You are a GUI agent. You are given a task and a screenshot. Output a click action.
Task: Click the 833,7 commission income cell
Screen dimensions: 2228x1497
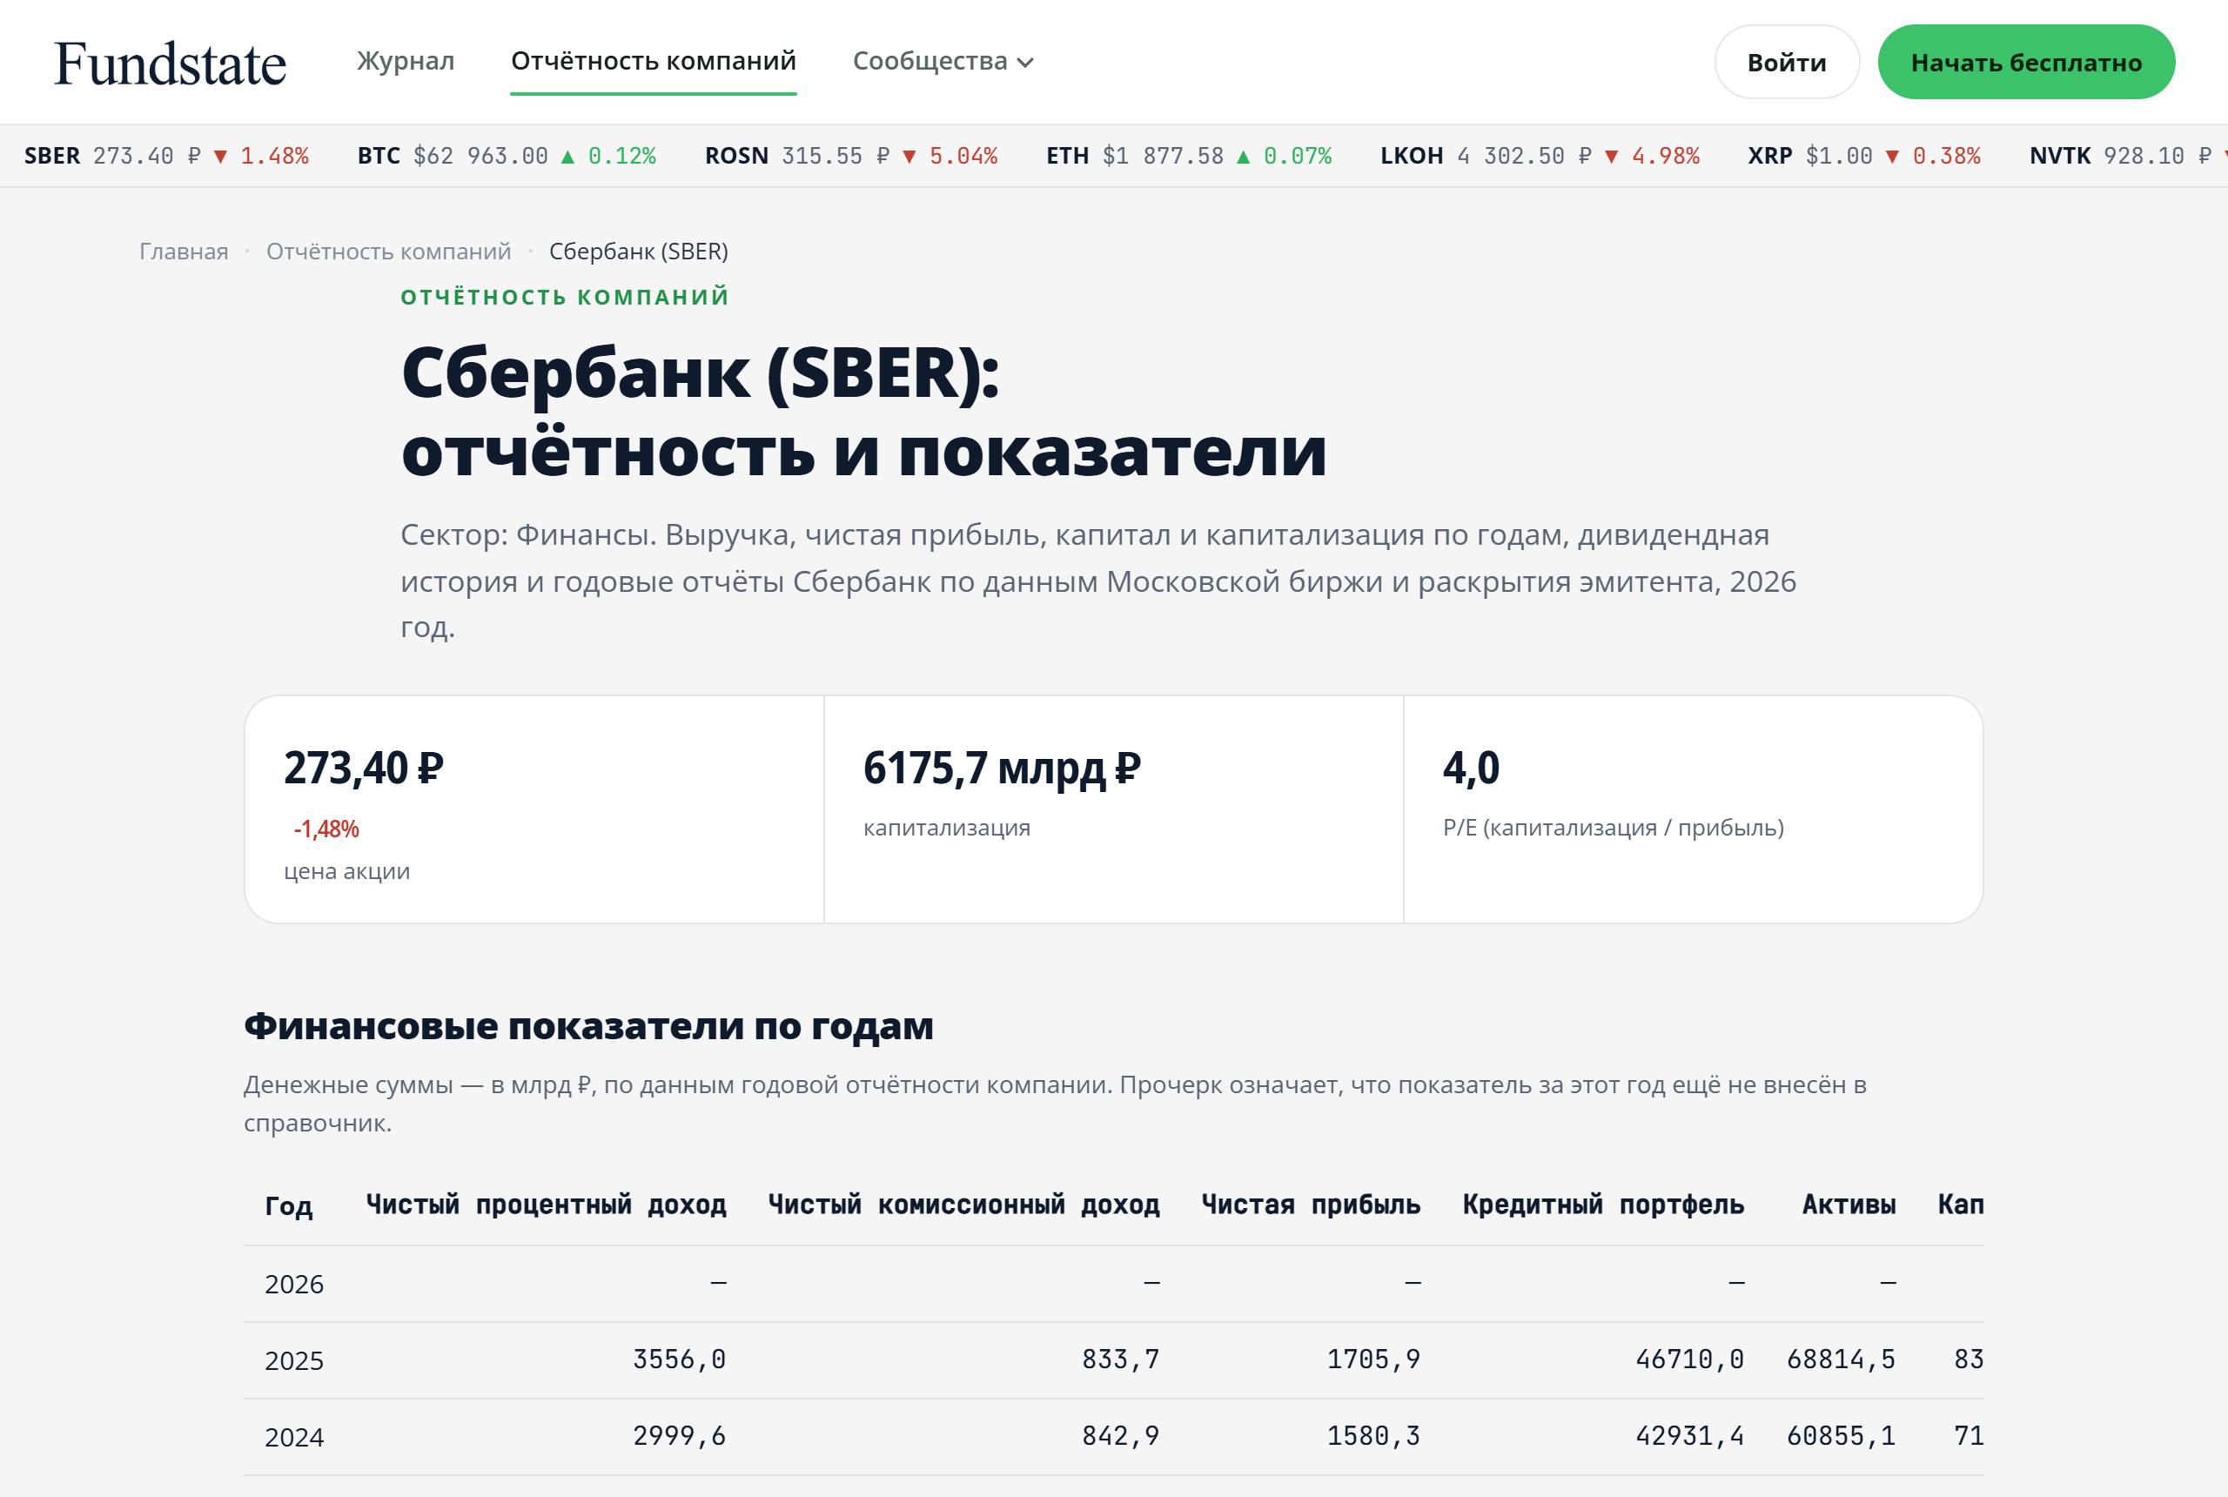point(1121,1359)
